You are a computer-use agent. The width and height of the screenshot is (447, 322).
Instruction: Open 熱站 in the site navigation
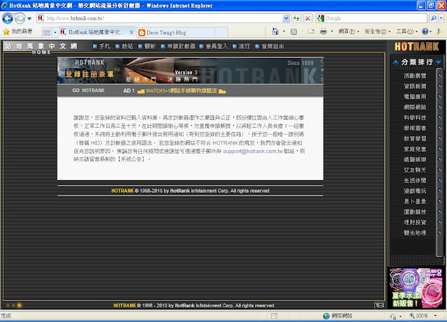coord(124,46)
